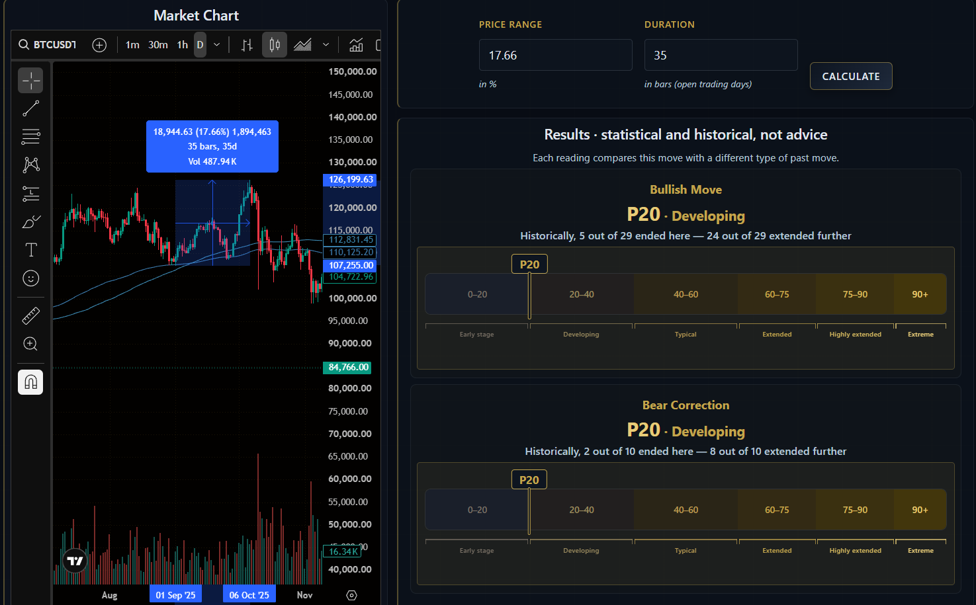The height and width of the screenshot is (605, 976).
Task: Switch to 30m timeframe
Action: [158, 45]
